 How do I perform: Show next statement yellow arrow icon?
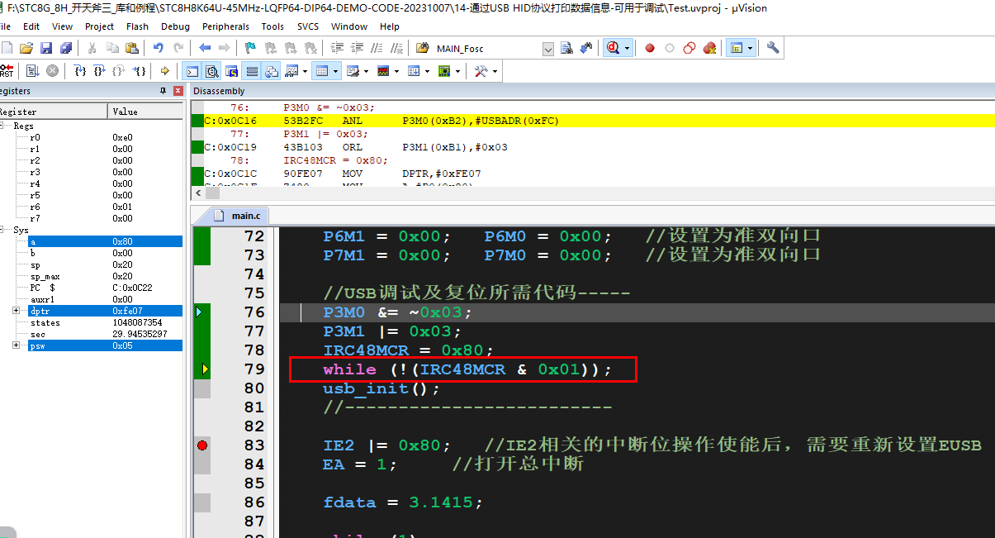point(165,71)
